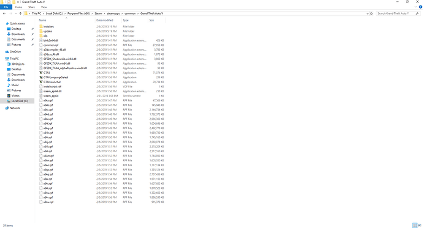Click the GTAVLanguageSelect application icon
Image resolution: width=423 pixels, height=228 pixels.
click(x=41, y=77)
